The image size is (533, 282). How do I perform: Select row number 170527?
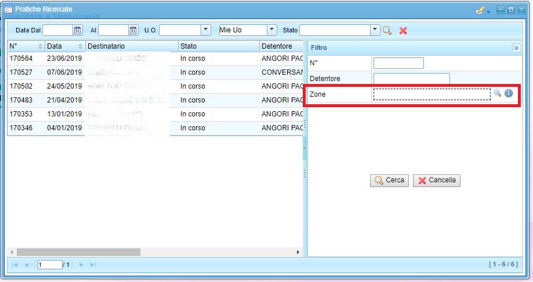point(21,72)
